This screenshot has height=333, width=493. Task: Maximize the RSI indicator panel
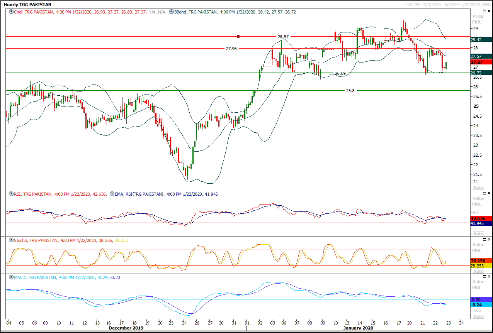click(483, 193)
